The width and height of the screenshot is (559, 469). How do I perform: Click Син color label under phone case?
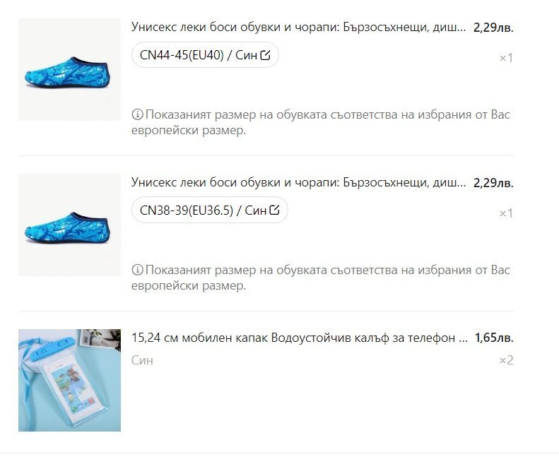tap(142, 360)
